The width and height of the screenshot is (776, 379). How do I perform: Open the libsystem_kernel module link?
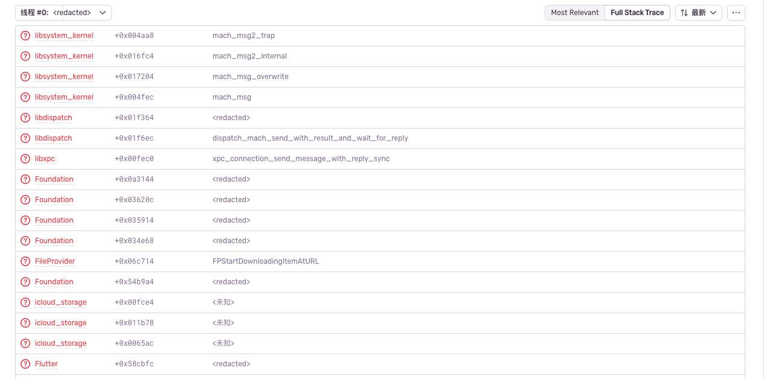64,36
